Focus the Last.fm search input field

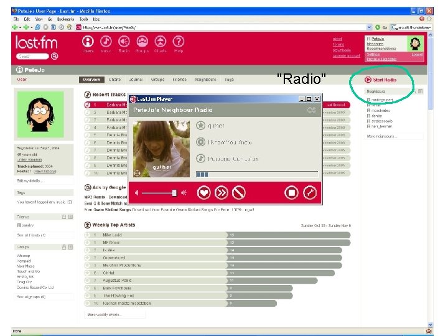click(32, 56)
